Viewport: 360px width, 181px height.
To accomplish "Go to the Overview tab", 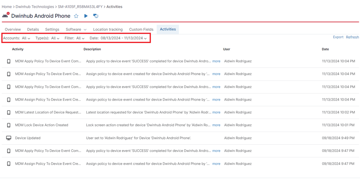I will point(13,29).
